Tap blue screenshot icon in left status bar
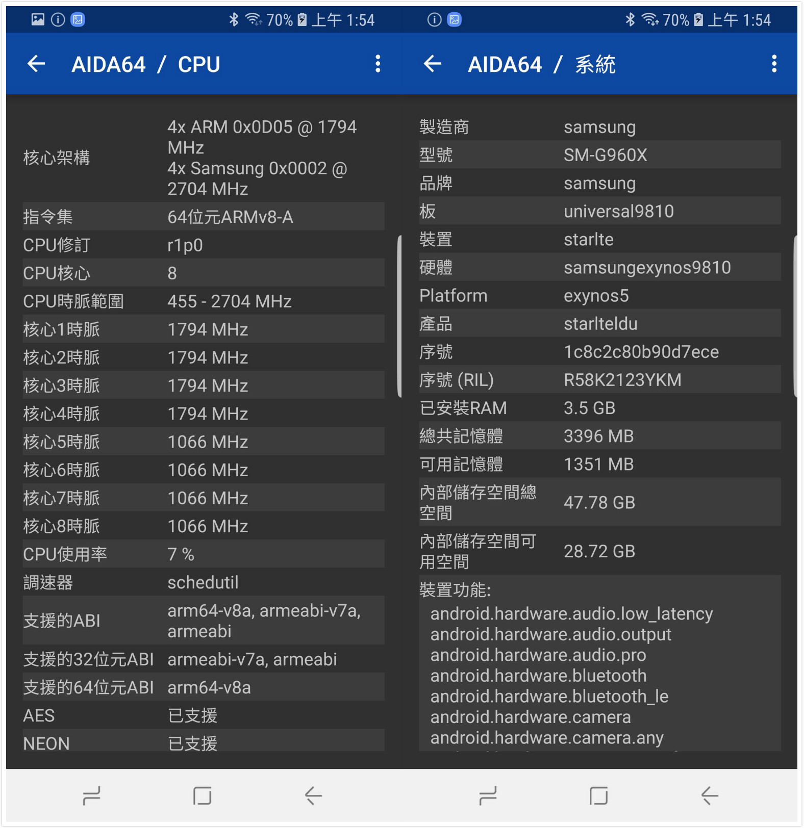 78,19
